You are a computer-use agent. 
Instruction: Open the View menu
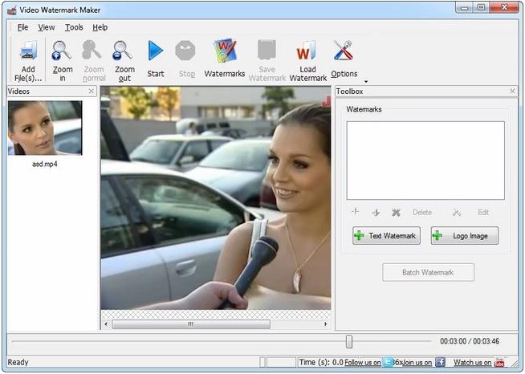47,27
